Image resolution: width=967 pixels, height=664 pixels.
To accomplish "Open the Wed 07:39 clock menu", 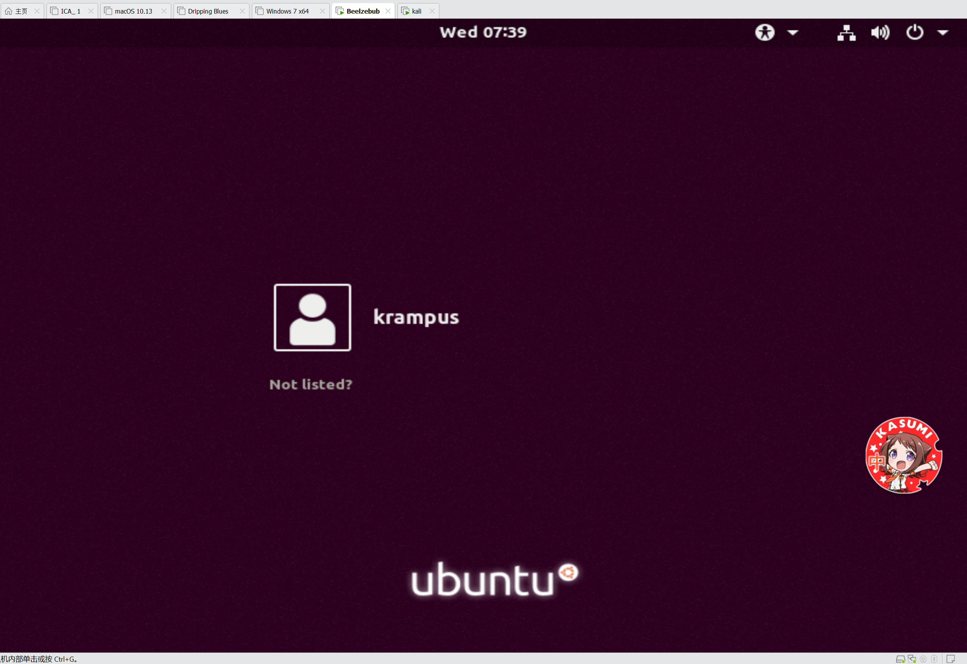I will point(483,32).
